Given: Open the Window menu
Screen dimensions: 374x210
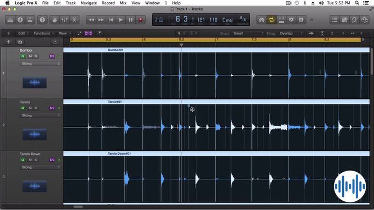Looking at the screenshot, I should [152, 3].
